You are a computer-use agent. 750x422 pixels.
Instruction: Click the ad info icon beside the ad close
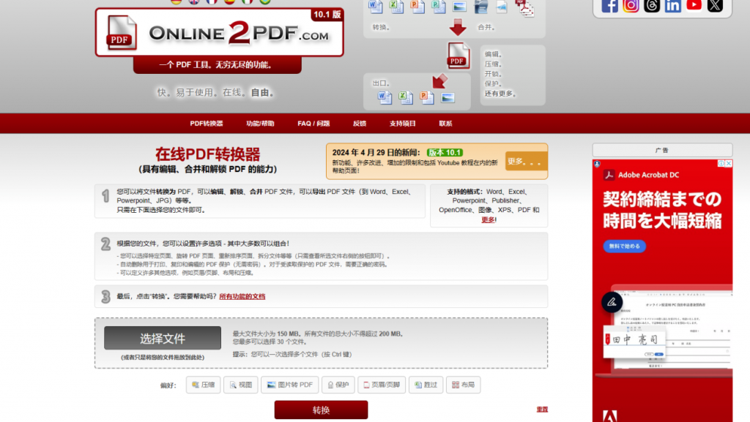coord(721,163)
